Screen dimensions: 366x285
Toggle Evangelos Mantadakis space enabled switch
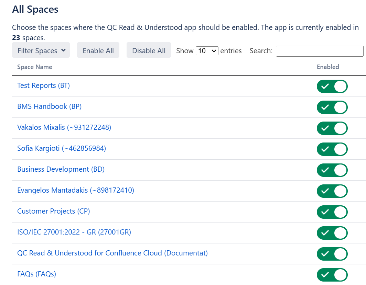coord(332,191)
